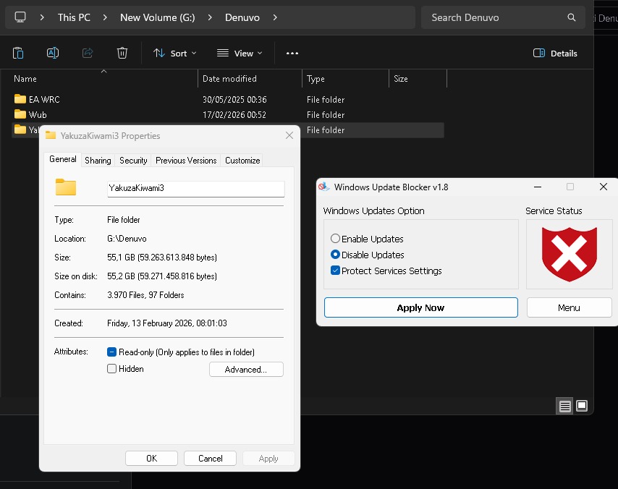
Task: Click the Advanced... button
Action: (246, 370)
